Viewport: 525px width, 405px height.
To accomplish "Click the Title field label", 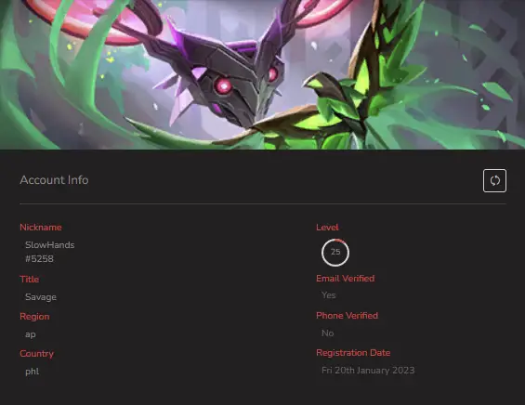I will click(29, 280).
